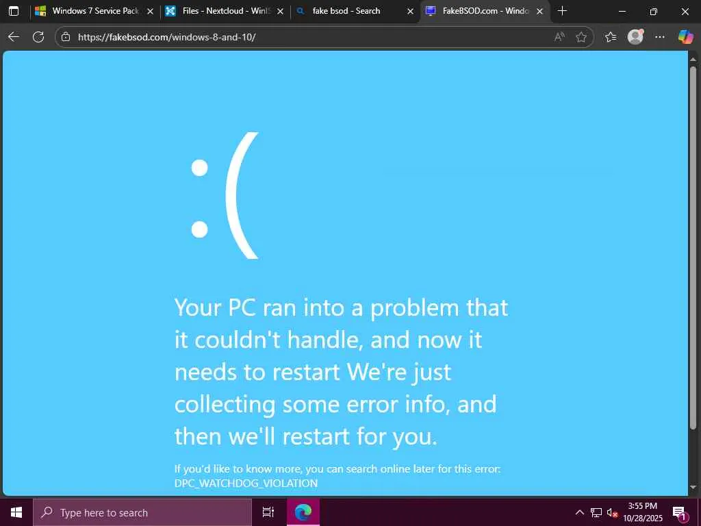Switch to fake bsod Search tab
701x526 pixels.
click(355, 11)
